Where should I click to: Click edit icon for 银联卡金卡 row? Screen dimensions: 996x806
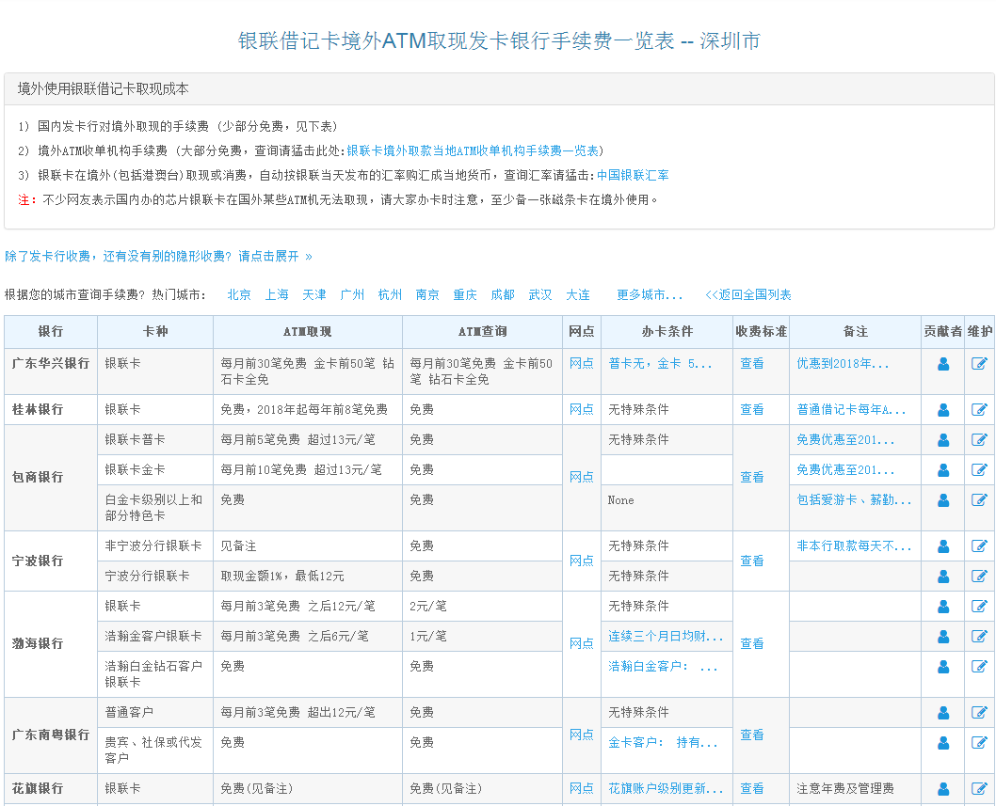pos(979,470)
